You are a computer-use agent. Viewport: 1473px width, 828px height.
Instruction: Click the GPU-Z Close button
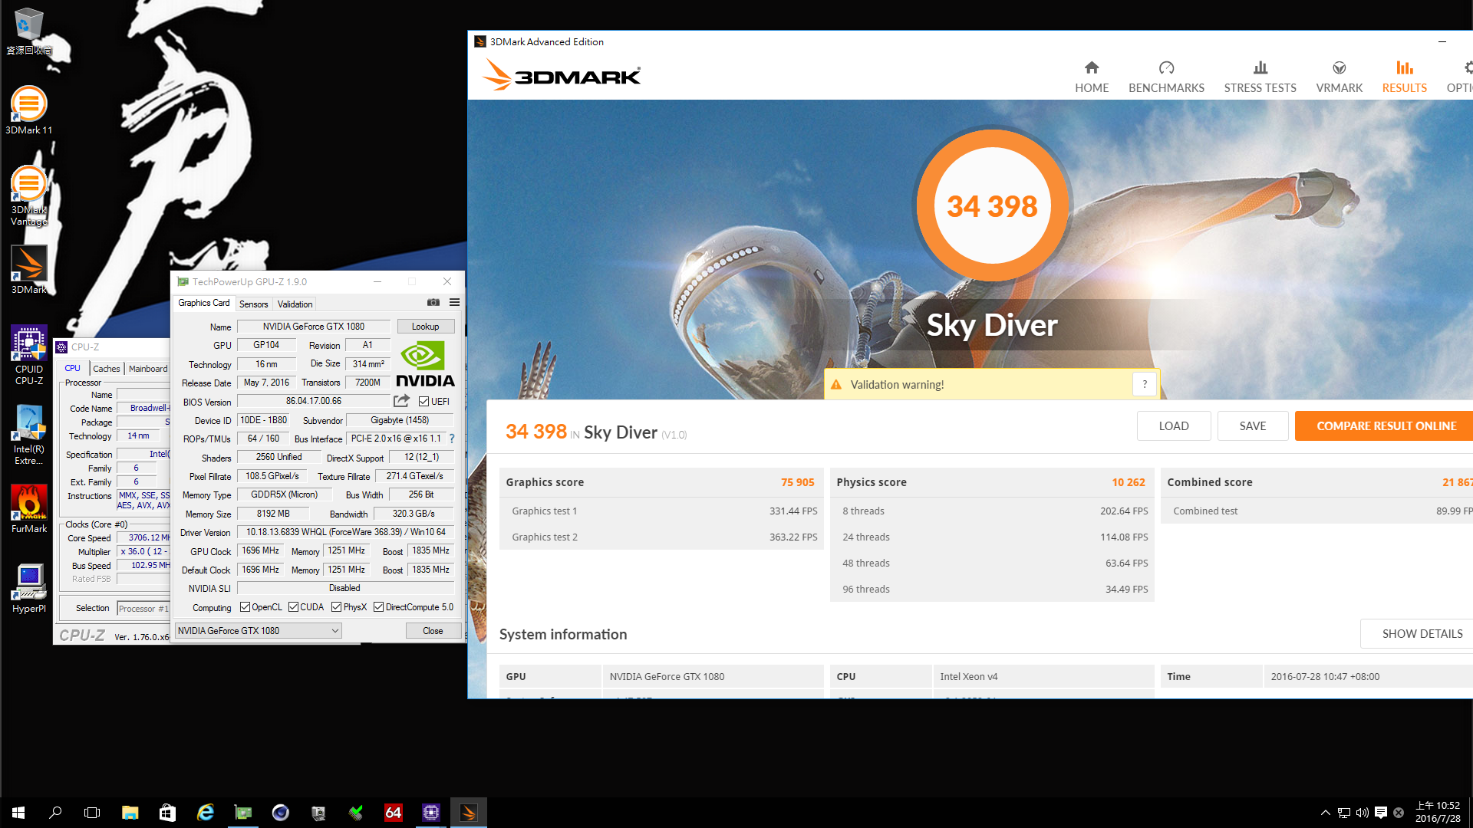click(x=433, y=631)
